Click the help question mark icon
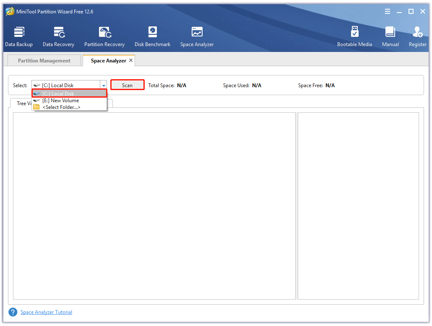The image size is (432, 326). [x=13, y=312]
